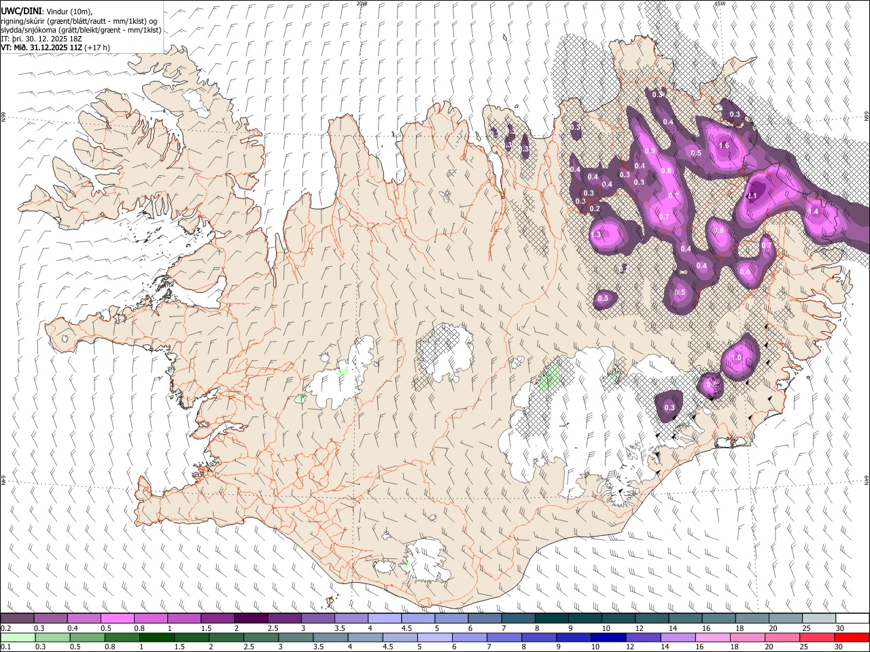
Task: Click the 1.6 snowfall value on map
Action: pyautogui.click(x=724, y=145)
